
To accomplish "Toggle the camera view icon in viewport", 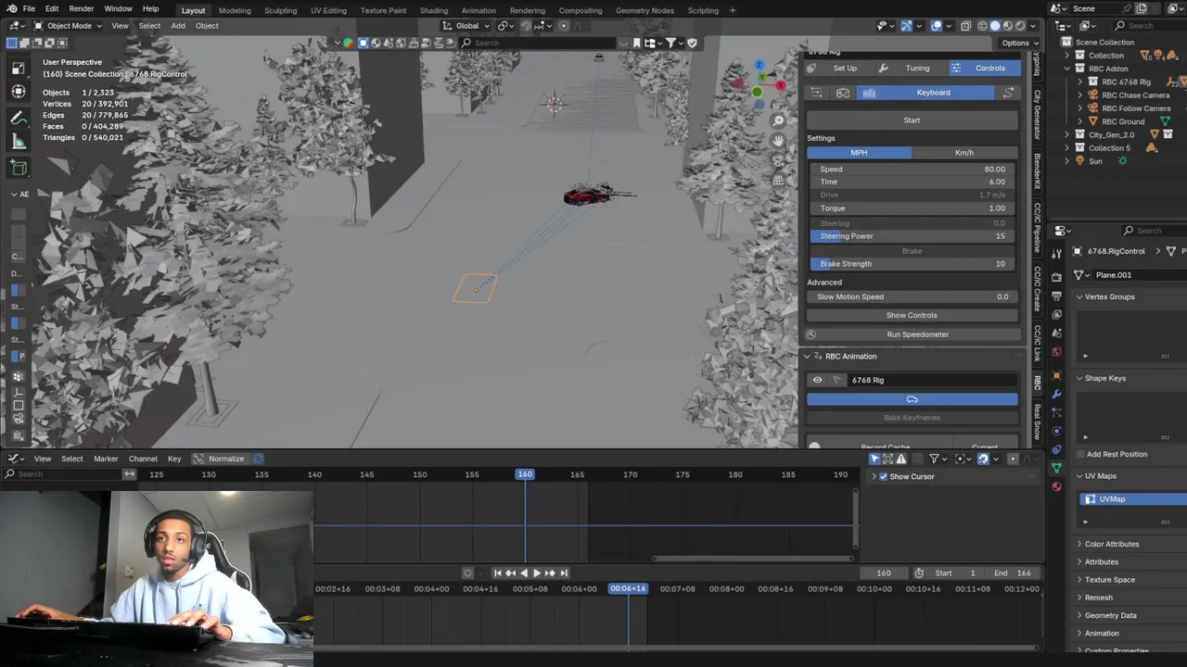I will (779, 160).
